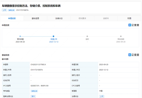142x98 pixels.
Task: Click the 发明公布 tag in 专利类型 row
Action: point(34,91)
